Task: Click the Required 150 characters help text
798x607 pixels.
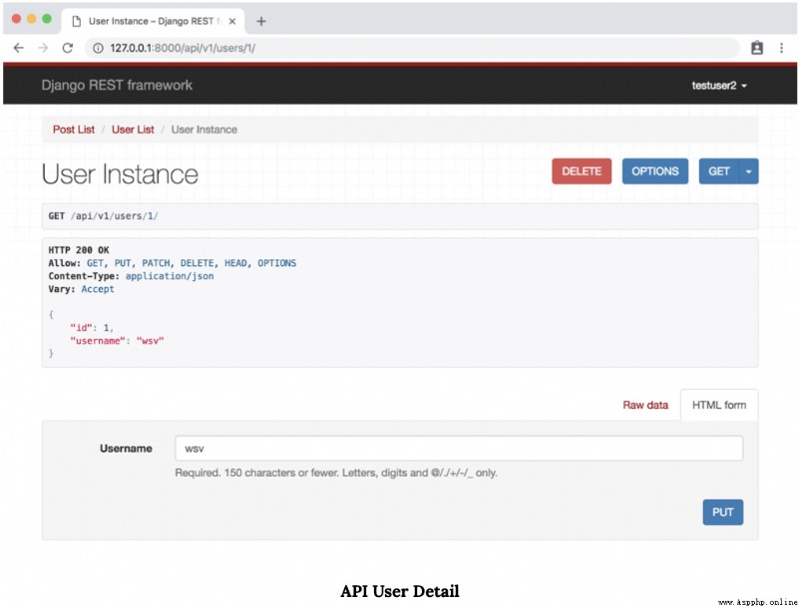Action: pos(336,472)
